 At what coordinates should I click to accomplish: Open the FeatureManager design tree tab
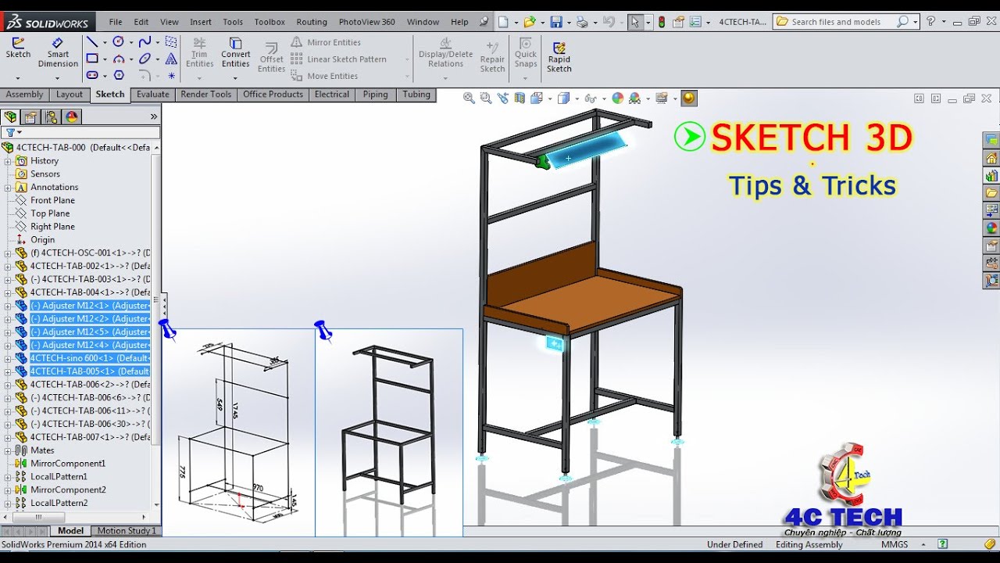(11, 117)
